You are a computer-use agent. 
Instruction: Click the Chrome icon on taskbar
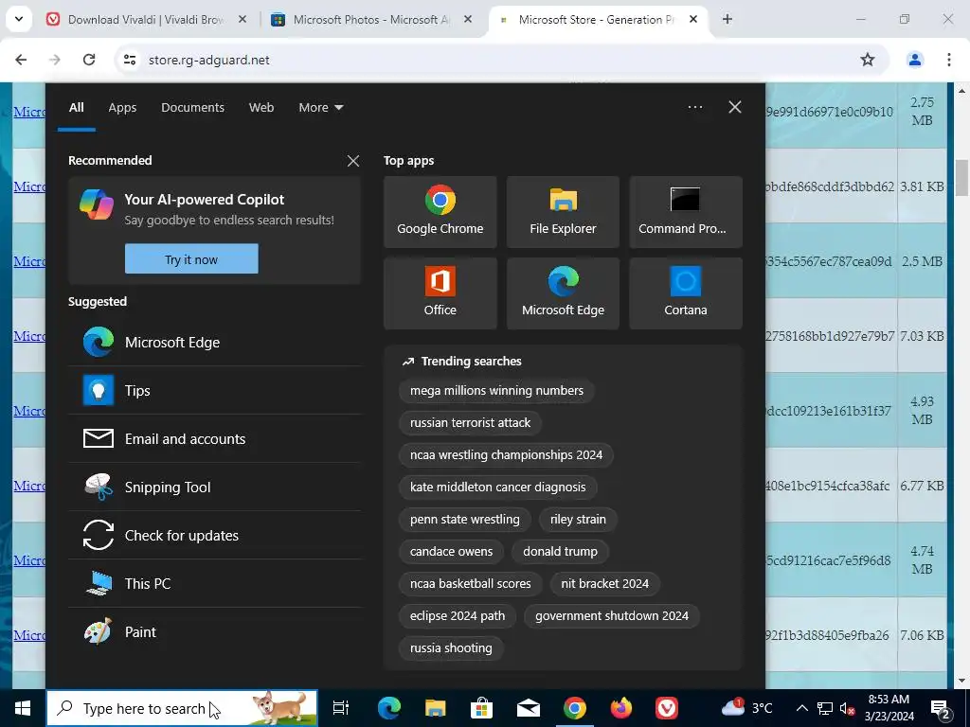point(575,708)
